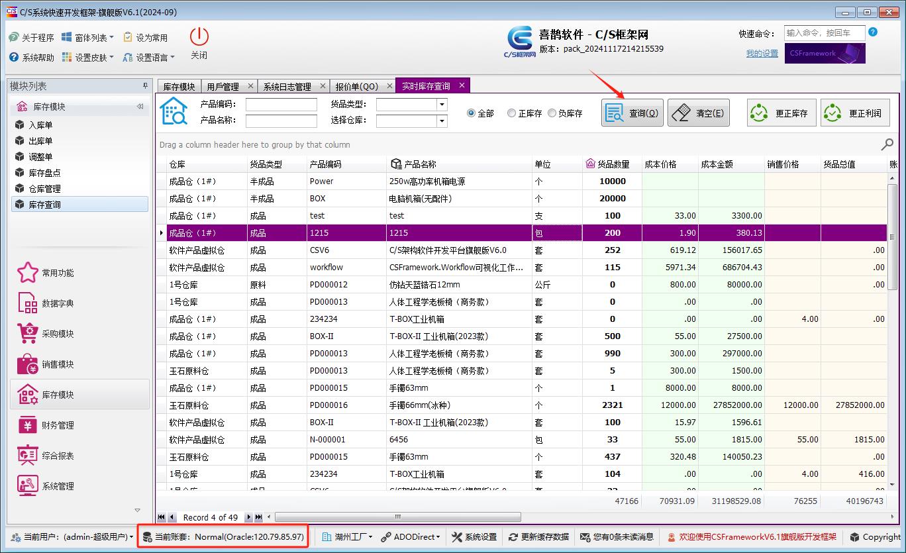Click the 查询(Q) button
The image size is (906, 553).
click(x=632, y=113)
